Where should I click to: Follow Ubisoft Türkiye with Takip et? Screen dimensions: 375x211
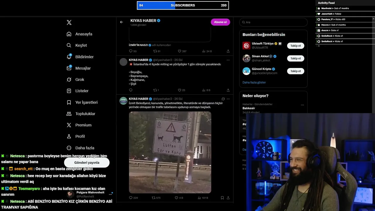296,46
